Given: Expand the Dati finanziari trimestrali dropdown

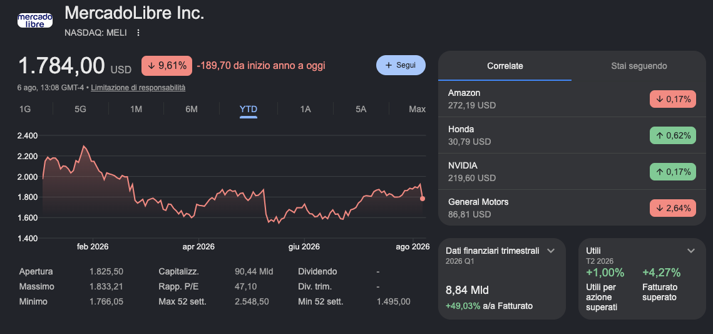Looking at the screenshot, I should click(551, 251).
